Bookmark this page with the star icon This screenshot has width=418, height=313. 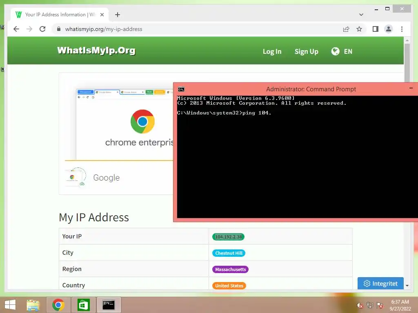coord(359,29)
